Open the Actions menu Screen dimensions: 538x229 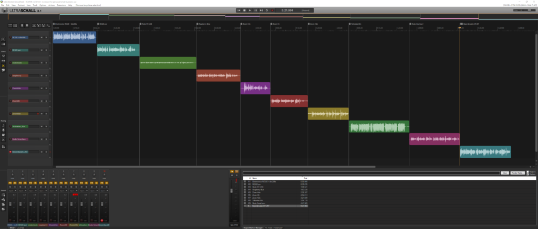[51, 5]
